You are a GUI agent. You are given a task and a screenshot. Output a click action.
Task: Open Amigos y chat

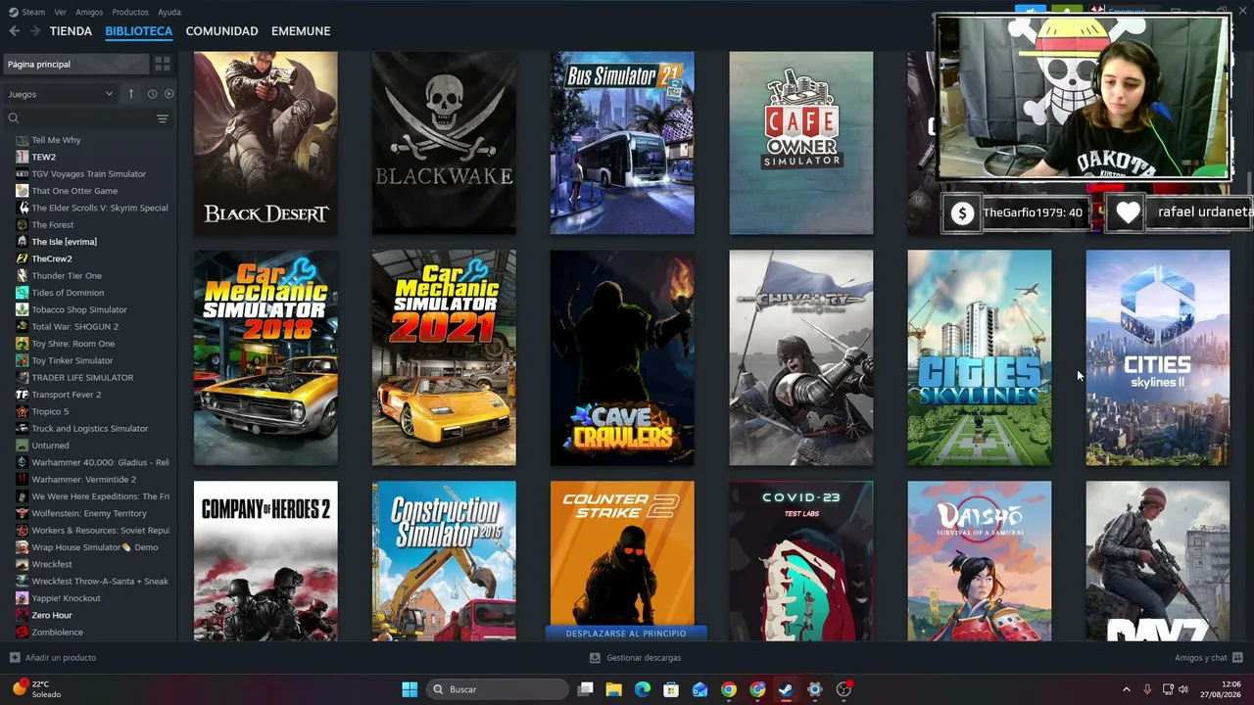(x=1209, y=658)
